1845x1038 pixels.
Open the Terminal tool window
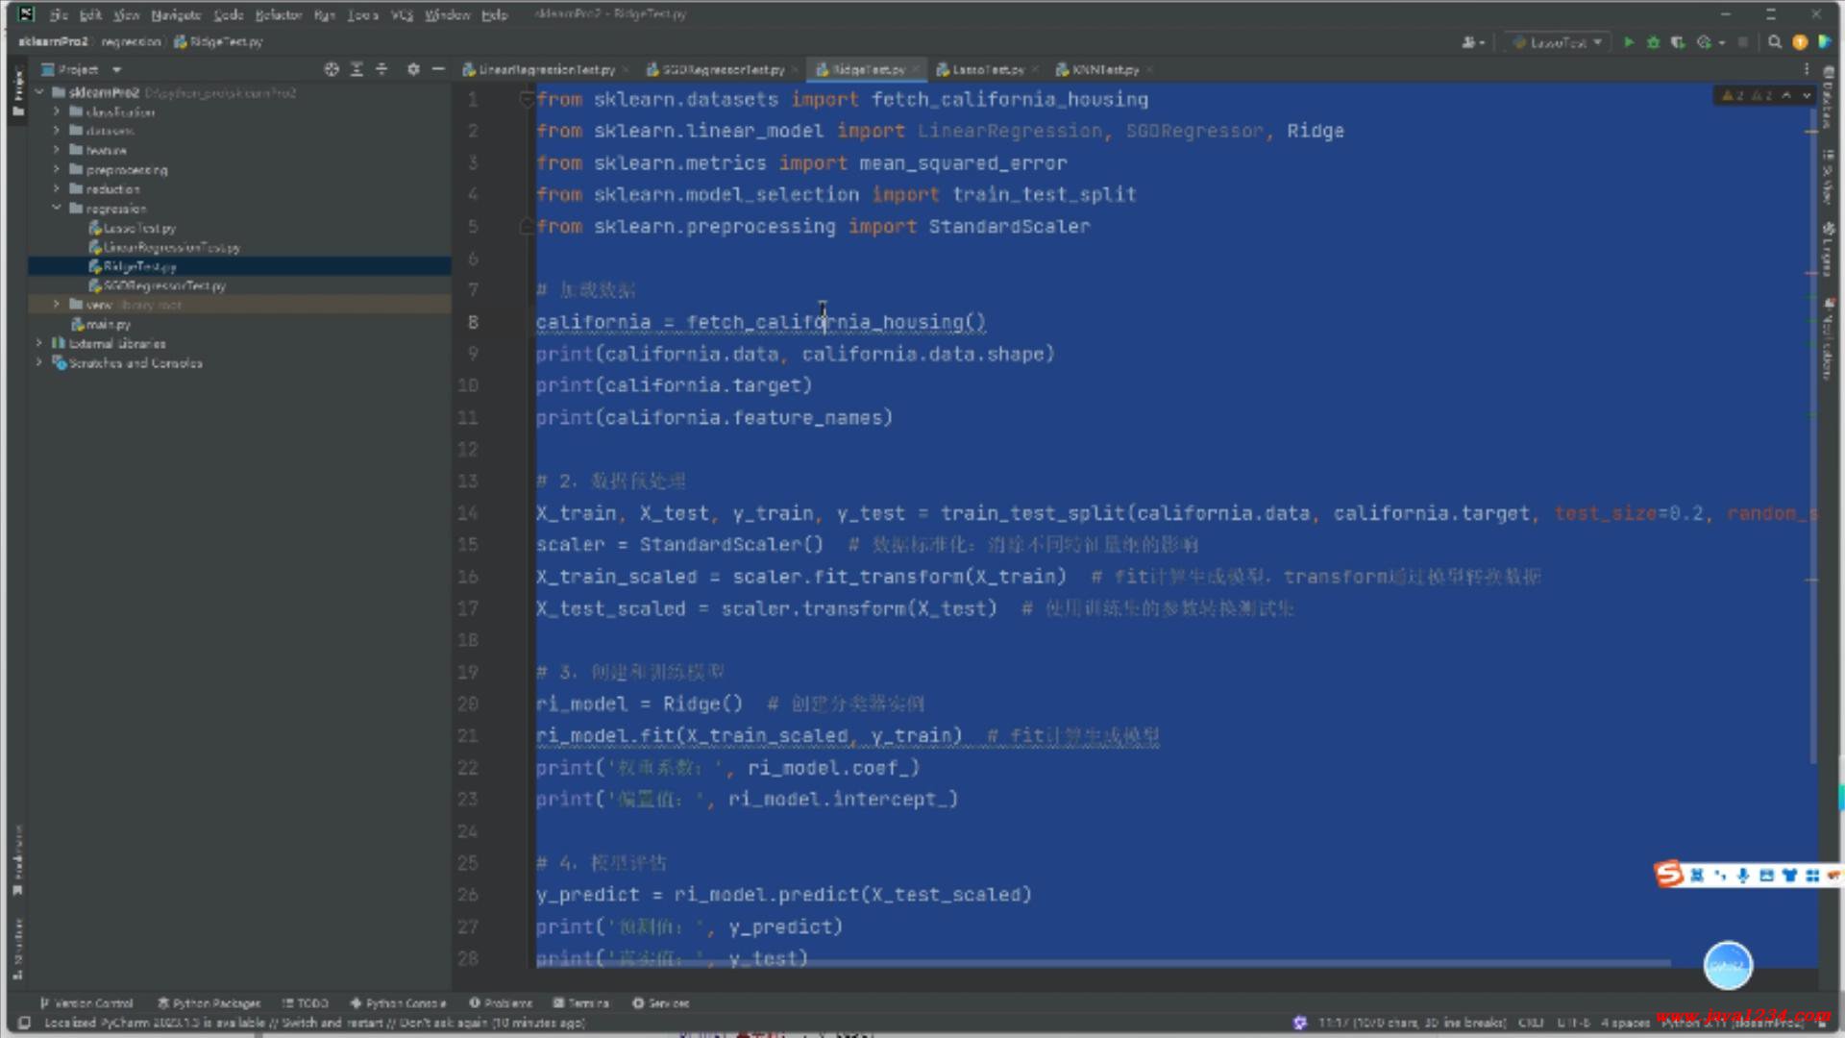(581, 1002)
